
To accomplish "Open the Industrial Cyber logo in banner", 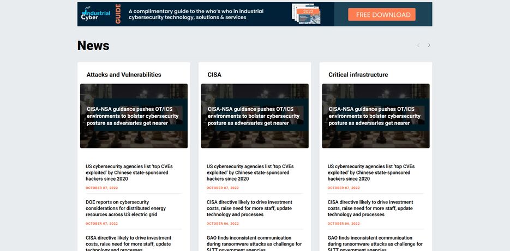I will pyautogui.click(x=95, y=13).
